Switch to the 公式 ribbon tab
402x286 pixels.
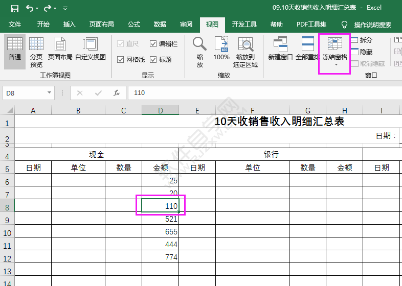[x=134, y=25]
